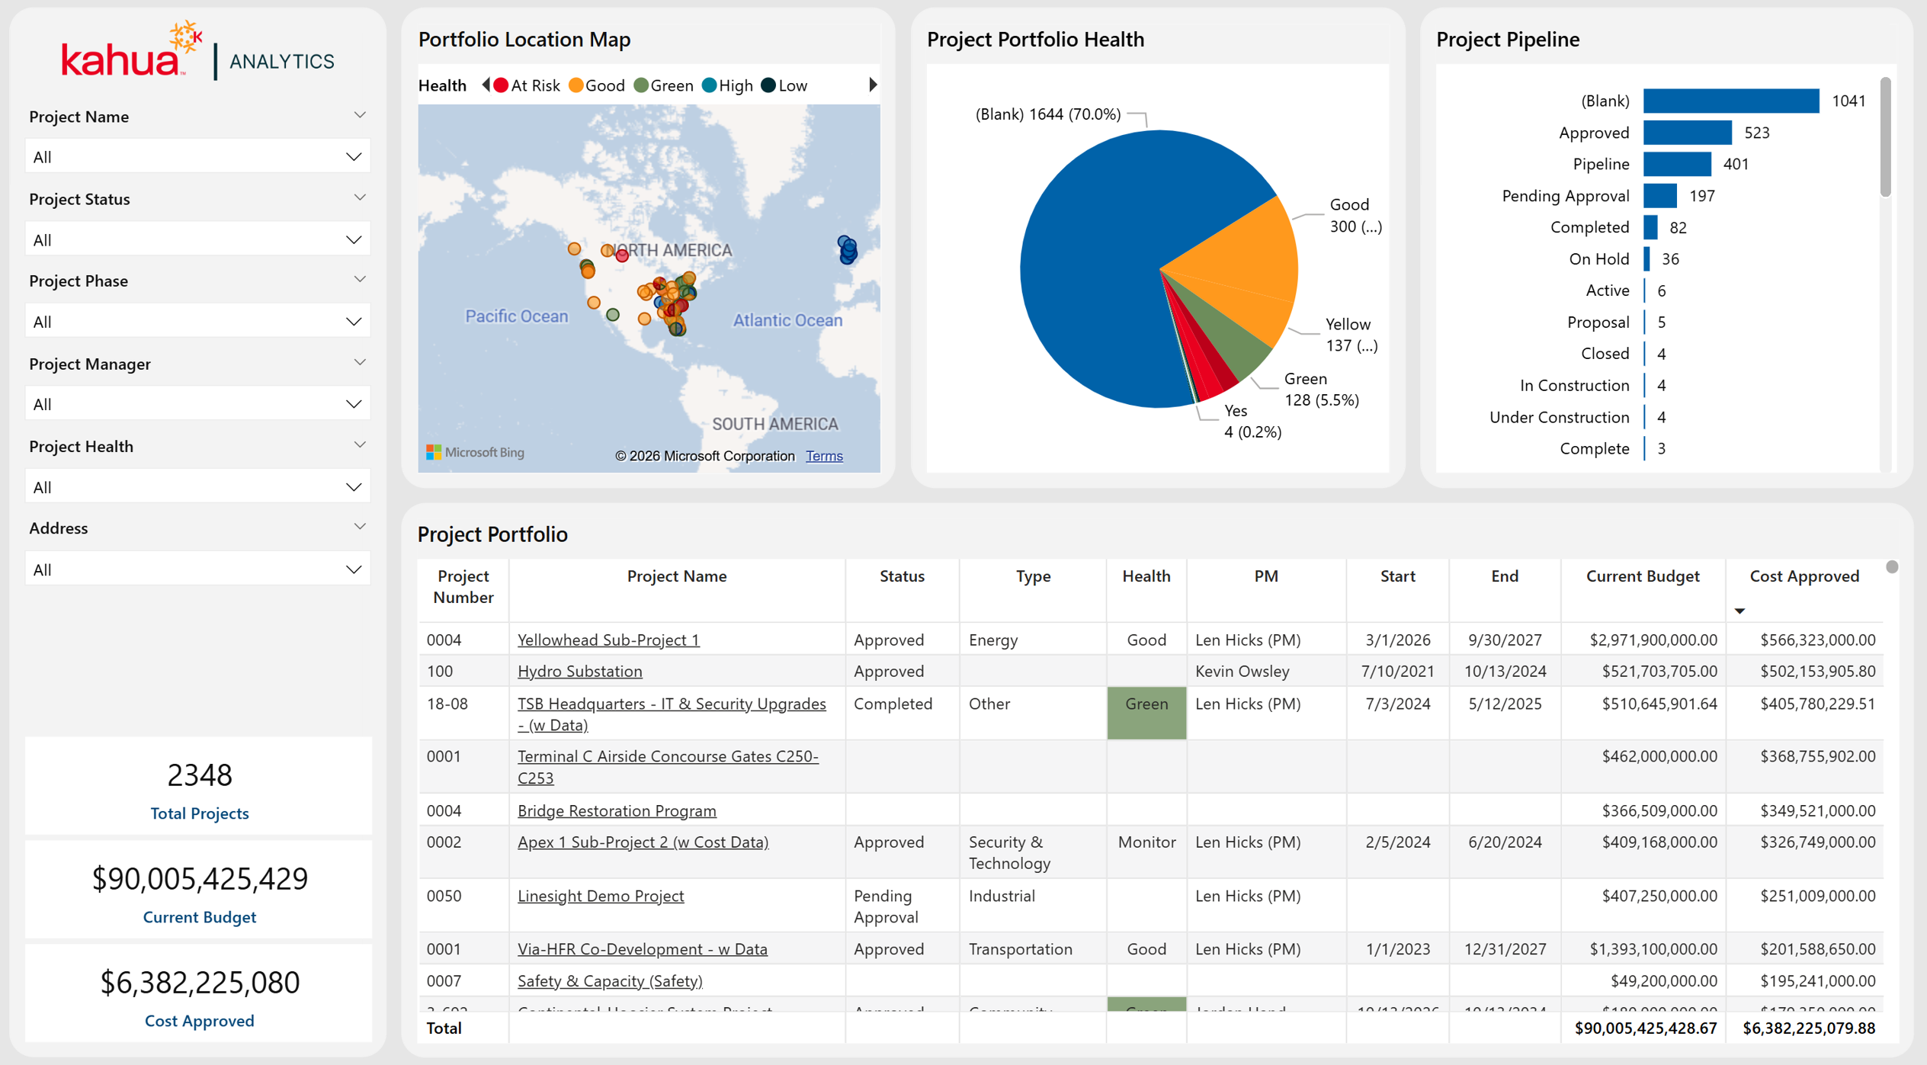Open the Hydro Substation project link
Screen dimensions: 1927x1065
pyautogui.click(x=579, y=672)
